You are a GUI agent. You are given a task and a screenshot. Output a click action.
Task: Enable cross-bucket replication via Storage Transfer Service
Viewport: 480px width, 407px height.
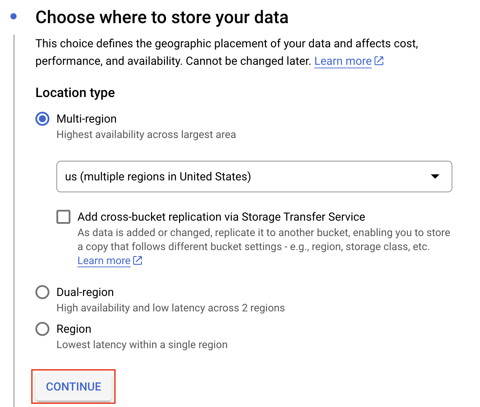[x=63, y=217]
